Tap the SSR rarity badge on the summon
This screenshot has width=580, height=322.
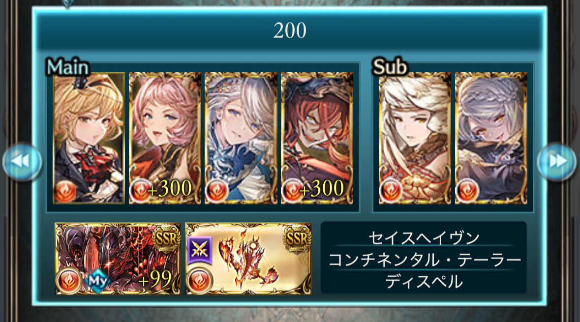(166, 238)
